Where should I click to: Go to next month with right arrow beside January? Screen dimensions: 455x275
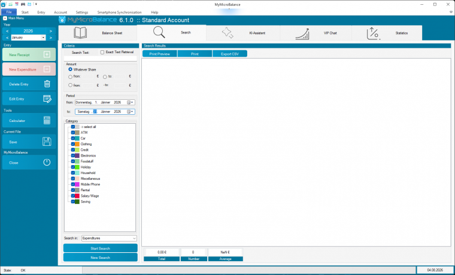click(x=51, y=38)
